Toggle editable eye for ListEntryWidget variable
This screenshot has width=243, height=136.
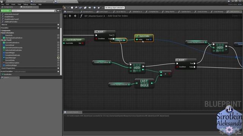58,65
